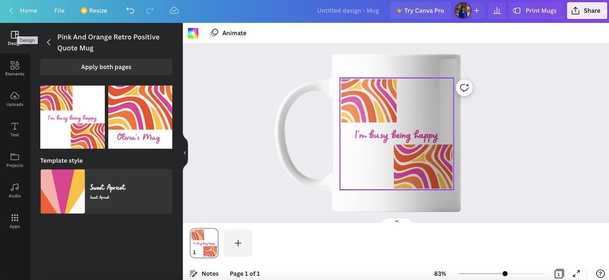Open the Projects tab
Image resolution: width=609 pixels, height=280 pixels.
[15, 160]
